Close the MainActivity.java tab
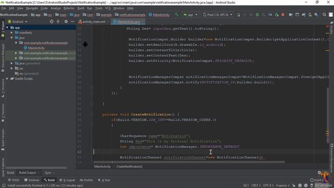The image size is (334, 188). click(x=142, y=21)
